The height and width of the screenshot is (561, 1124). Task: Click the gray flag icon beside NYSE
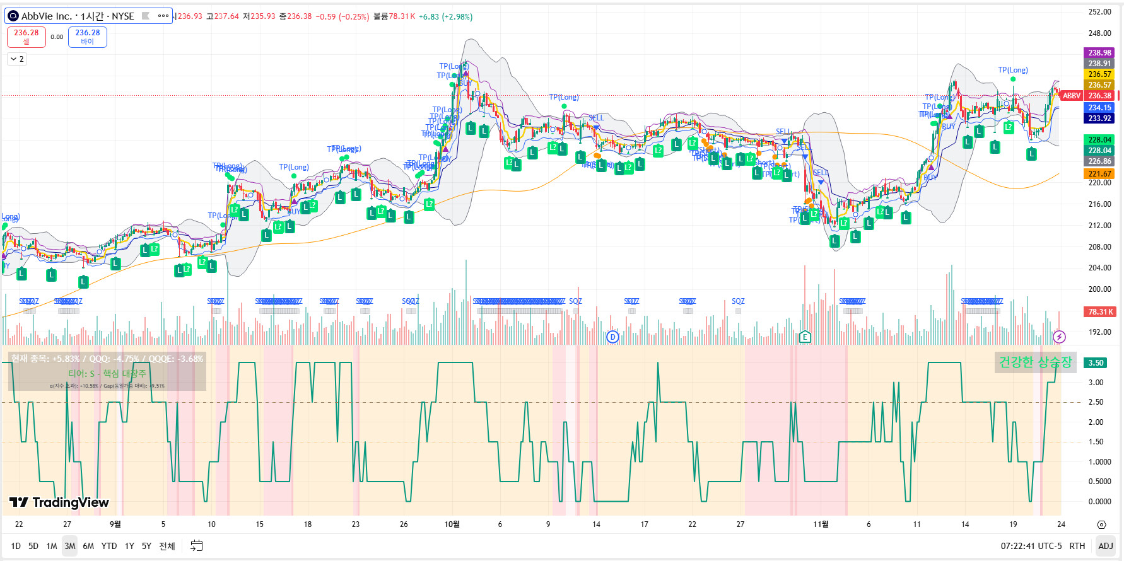pos(146,16)
